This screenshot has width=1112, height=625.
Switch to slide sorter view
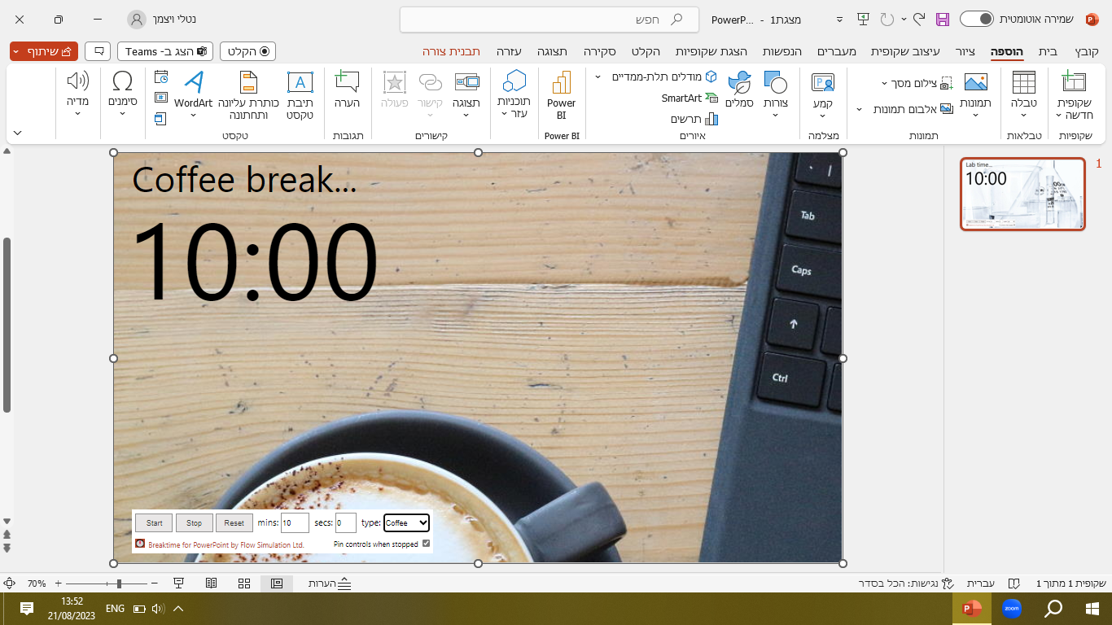[243, 583]
